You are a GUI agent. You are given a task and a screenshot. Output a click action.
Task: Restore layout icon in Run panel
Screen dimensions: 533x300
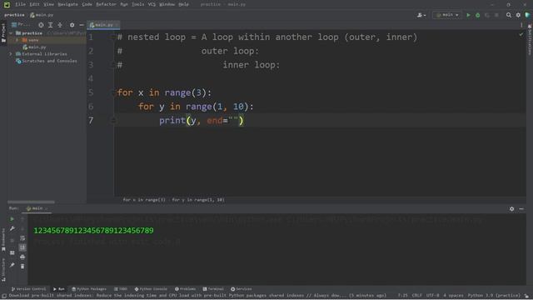point(12,252)
